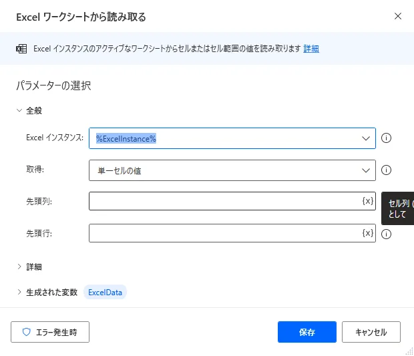Viewport: 414px width, 356px height.
Task: Collapse the 全般 section
Action: 19,110
